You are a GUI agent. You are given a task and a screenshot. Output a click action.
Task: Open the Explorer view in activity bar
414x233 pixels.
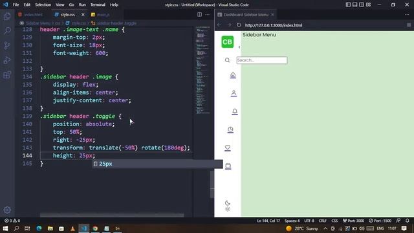(7, 16)
